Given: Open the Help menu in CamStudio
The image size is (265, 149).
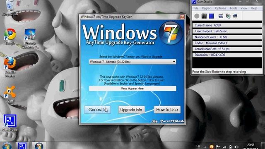Looking at the screenshot, I should [254, 8].
